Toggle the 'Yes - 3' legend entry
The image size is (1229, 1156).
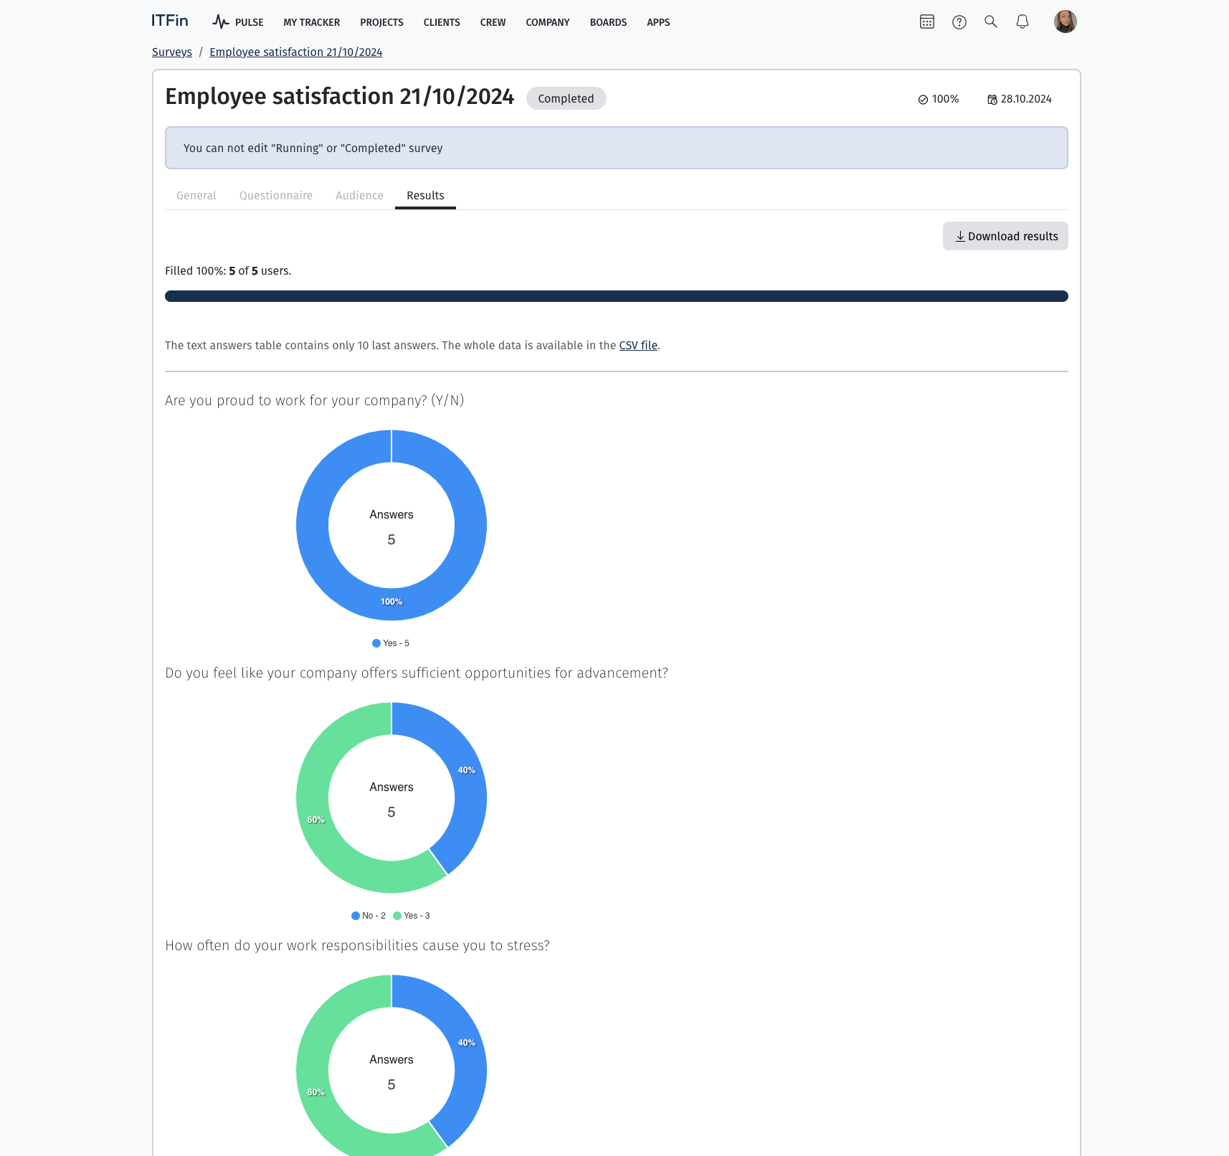point(412,916)
